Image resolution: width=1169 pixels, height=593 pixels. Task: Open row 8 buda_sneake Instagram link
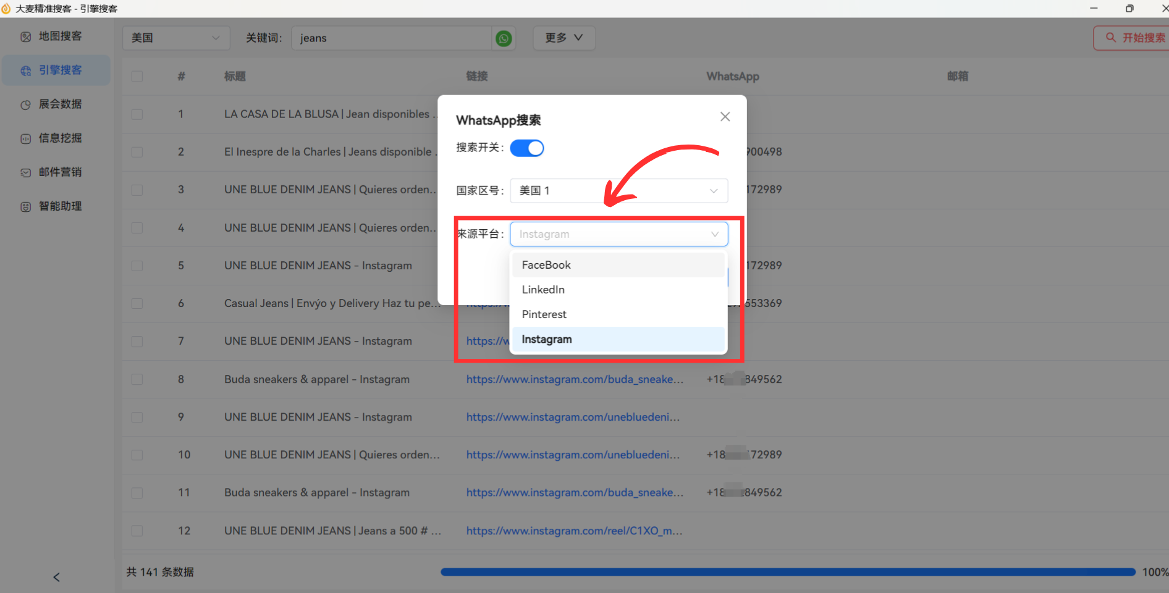[x=575, y=379]
